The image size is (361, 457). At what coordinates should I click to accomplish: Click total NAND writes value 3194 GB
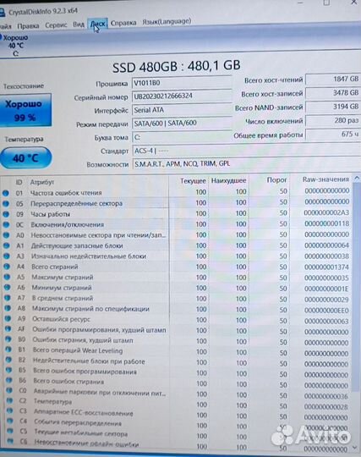tap(333, 107)
